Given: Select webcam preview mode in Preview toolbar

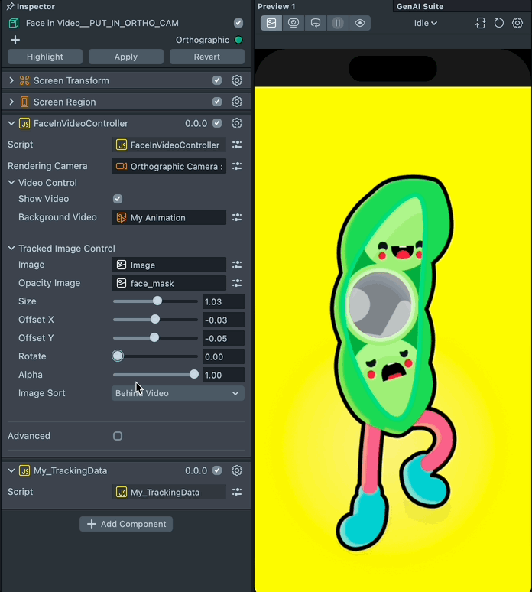Looking at the screenshot, I should (x=294, y=23).
